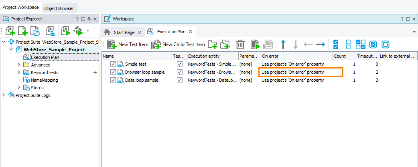This screenshot has width=418, height=167.
Task: Click the trash delete icon in Execution Plan toolbar
Action: (240, 44)
